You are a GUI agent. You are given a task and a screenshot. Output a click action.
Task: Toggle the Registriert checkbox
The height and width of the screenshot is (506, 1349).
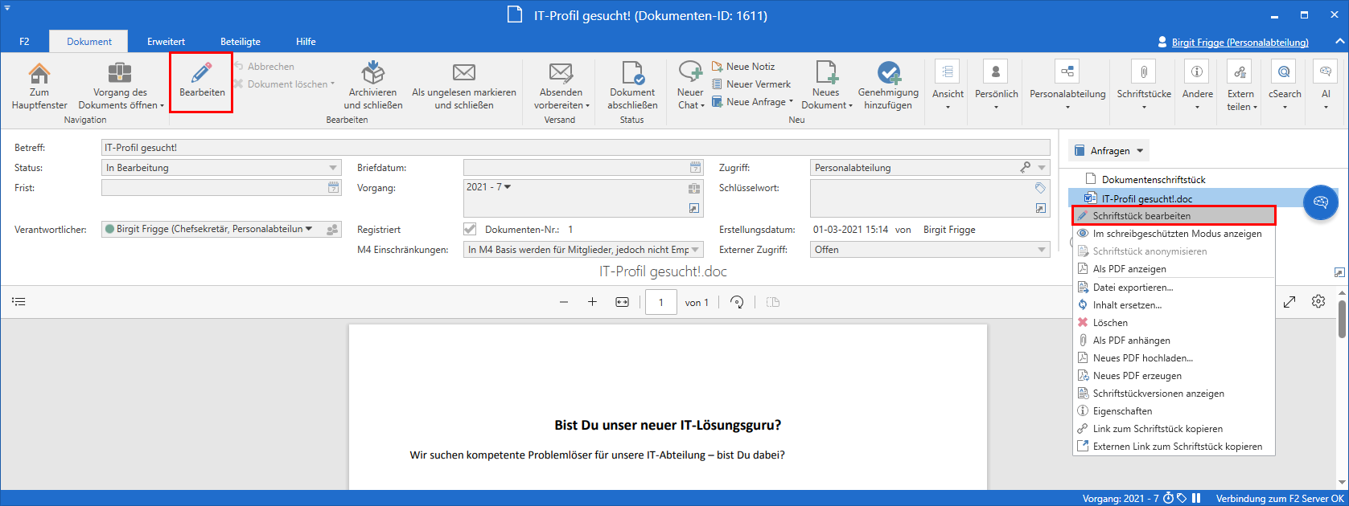coord(470,230)
